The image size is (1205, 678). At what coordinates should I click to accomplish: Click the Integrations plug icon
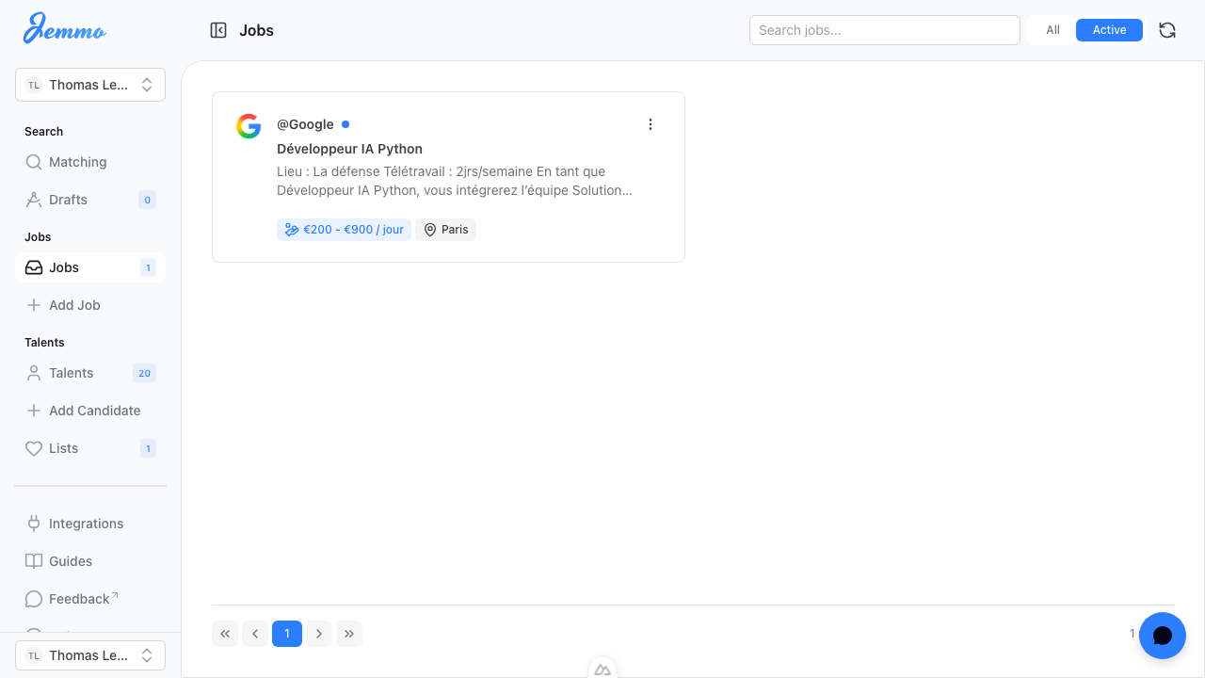pyautogui.click(x=34, y=524)
